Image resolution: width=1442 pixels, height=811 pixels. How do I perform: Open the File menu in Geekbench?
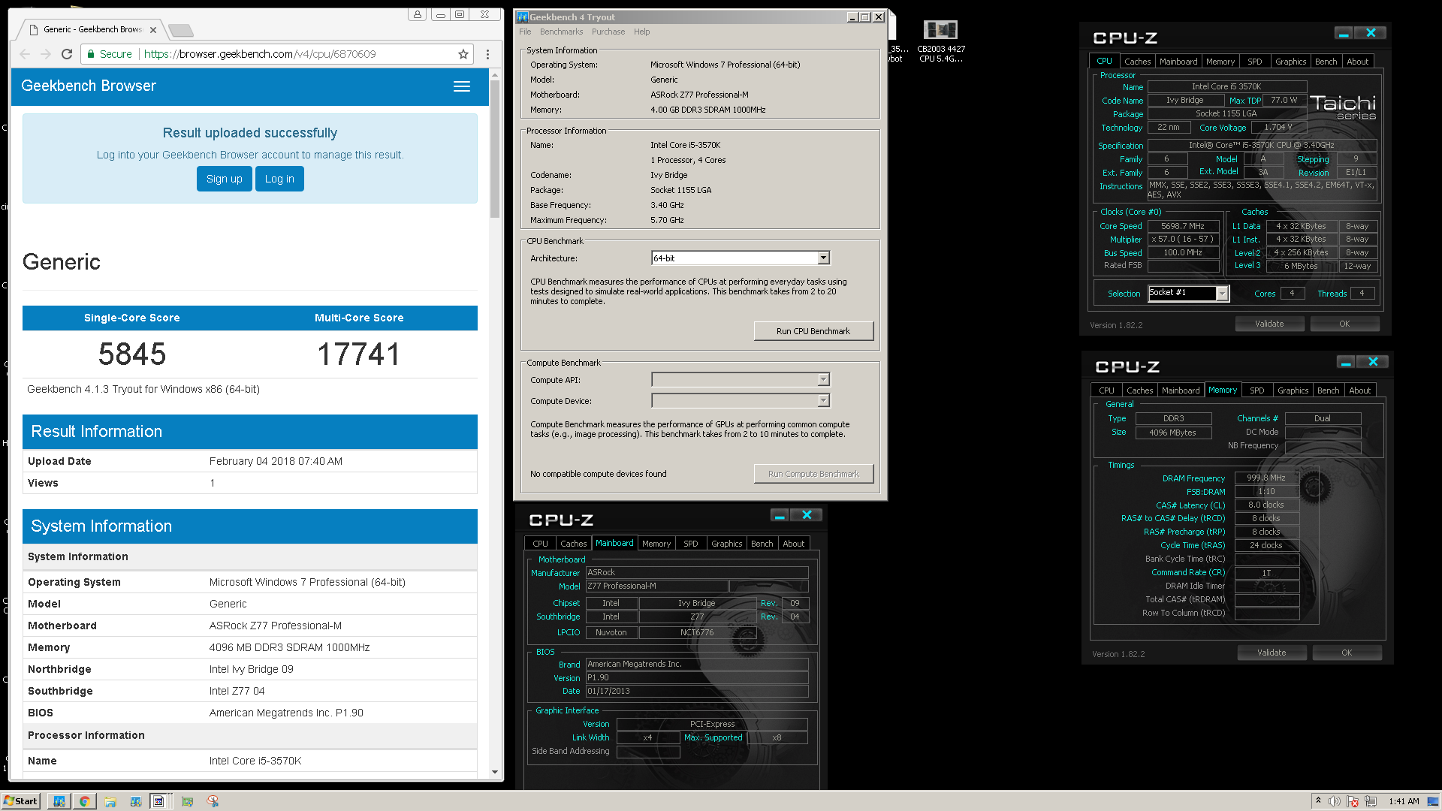[x=525, y=32]
